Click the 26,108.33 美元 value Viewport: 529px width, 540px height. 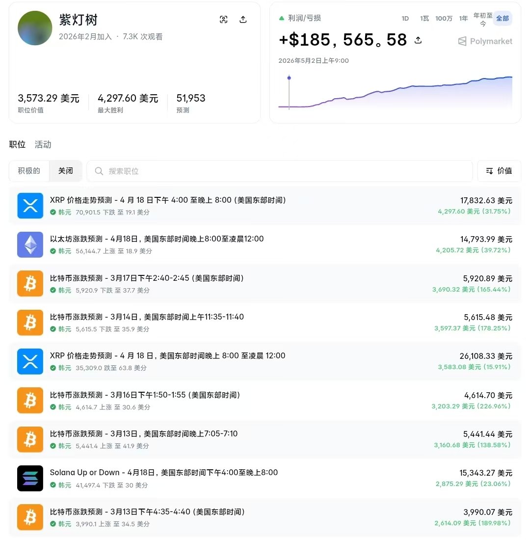click(x=486, y=356)
